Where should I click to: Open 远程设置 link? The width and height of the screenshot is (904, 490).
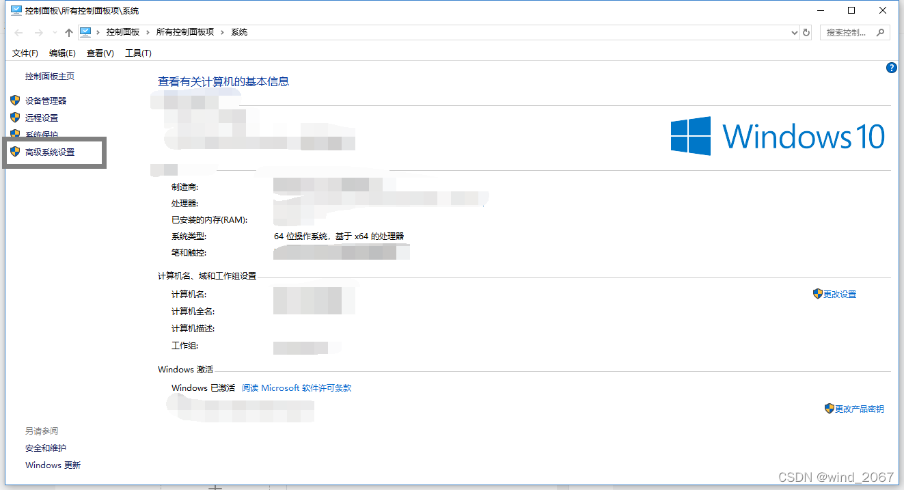click(42, 118)
